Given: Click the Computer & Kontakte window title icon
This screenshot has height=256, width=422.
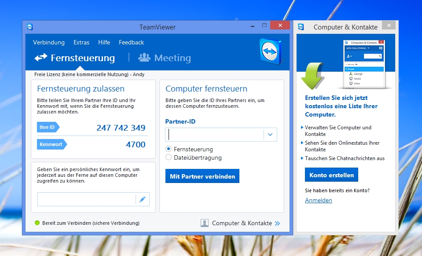Looking at the screenshot, I should [x=301, y=27].
